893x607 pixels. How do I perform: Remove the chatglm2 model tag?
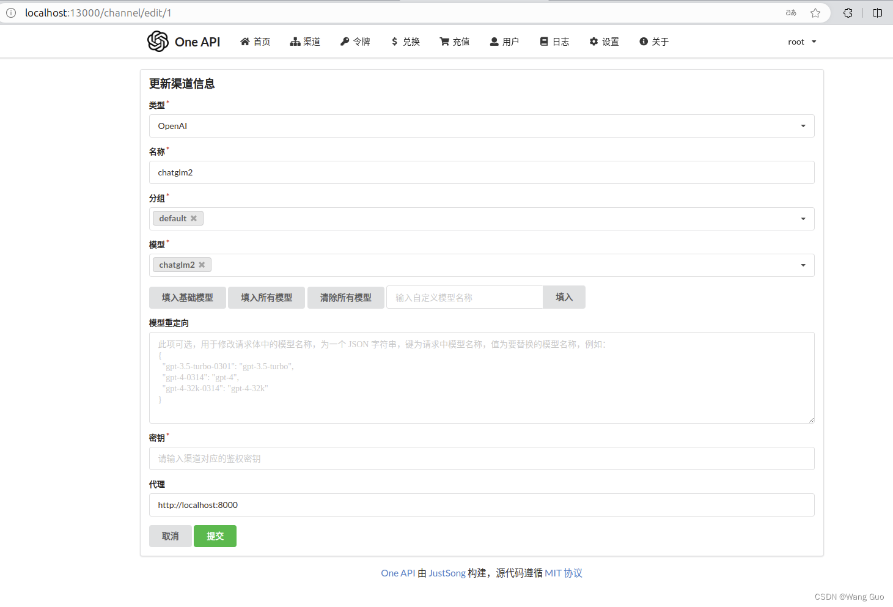[202, 265]
